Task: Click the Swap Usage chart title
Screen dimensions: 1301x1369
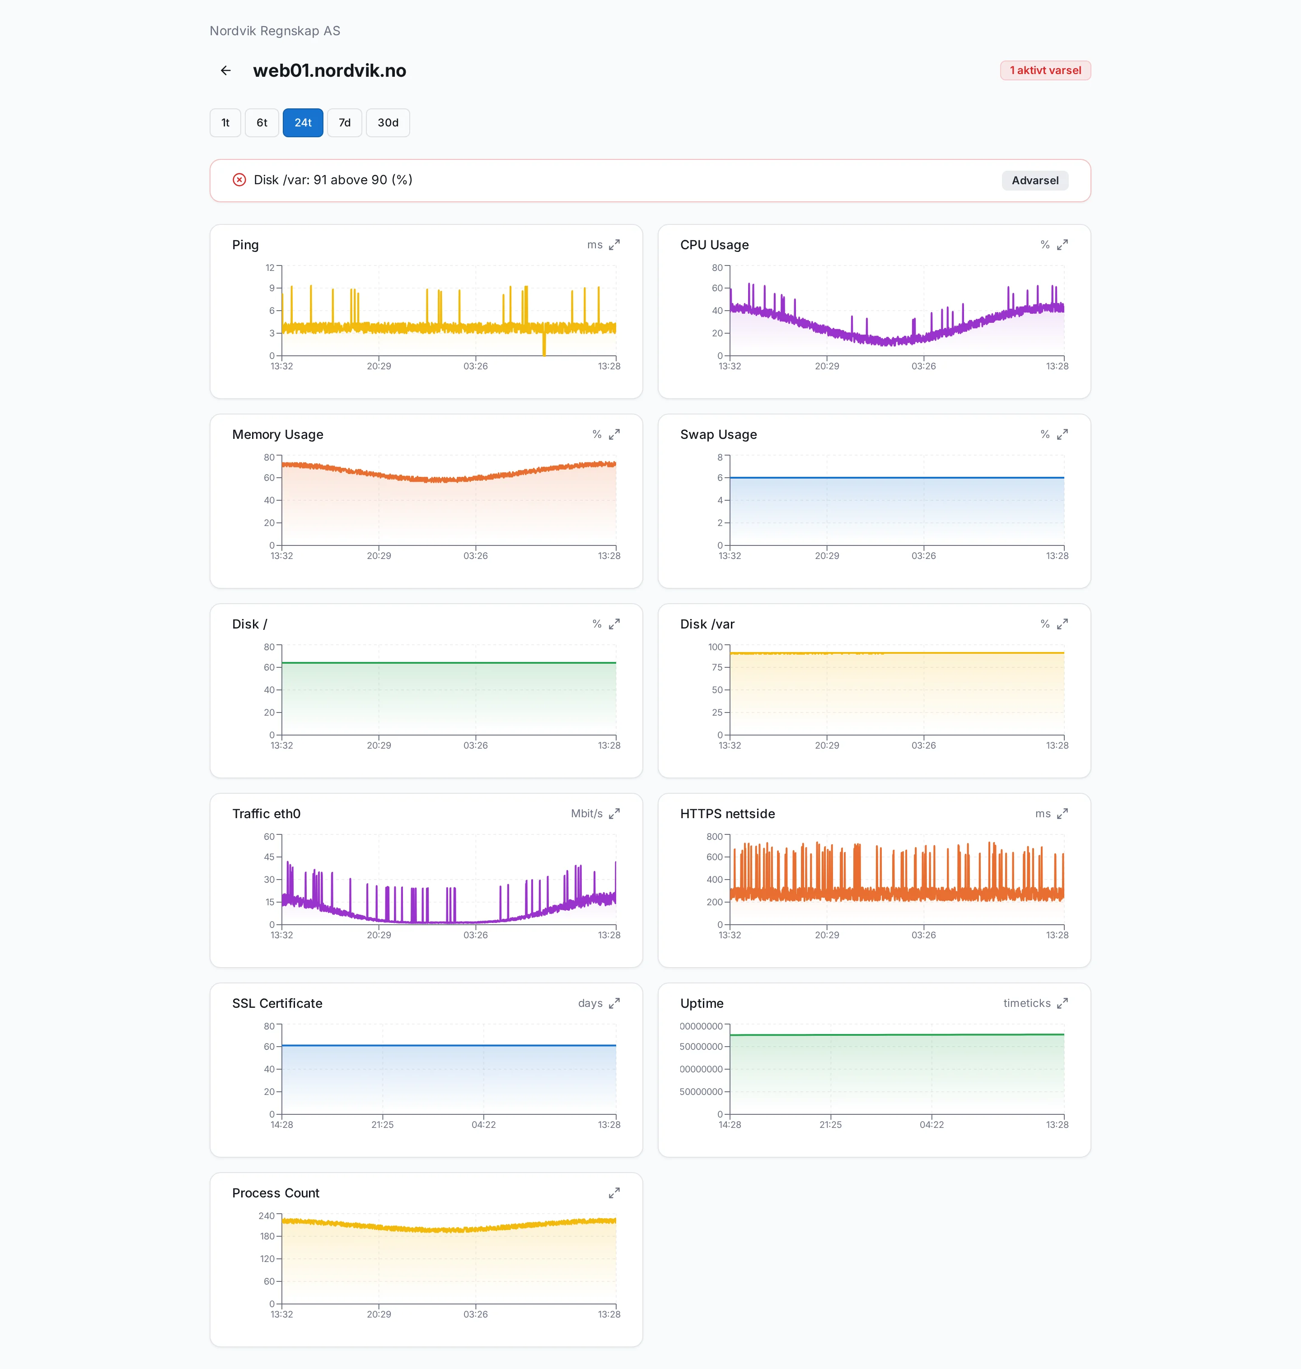Action: (x=718, y=435)
